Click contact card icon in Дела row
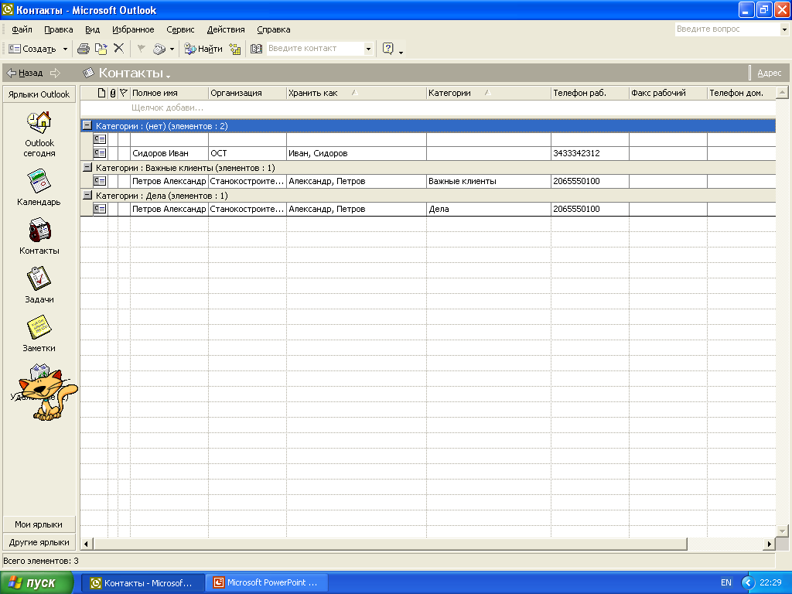792x594 pixels. coord(100,209)
